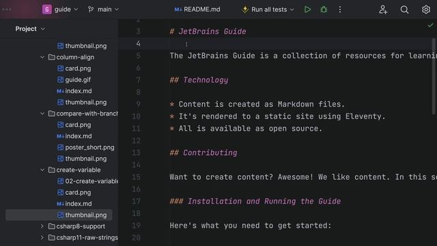Click the green inspection checkmark in editor
This screenshot has width=437, height=246.
(430, 25)
